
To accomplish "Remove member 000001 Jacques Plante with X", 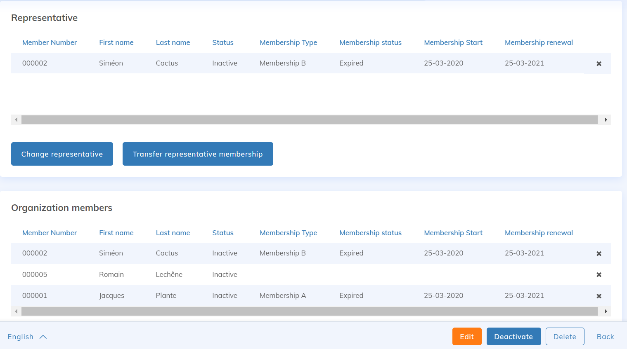I will (599, 296).
